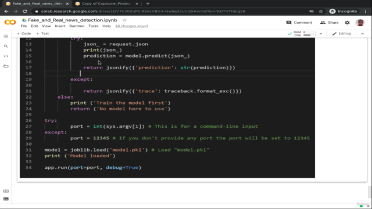Click the code line app.run(port=port, debug=True)
This screenshot has width=372, height=209.
click(x=93, y=168)
